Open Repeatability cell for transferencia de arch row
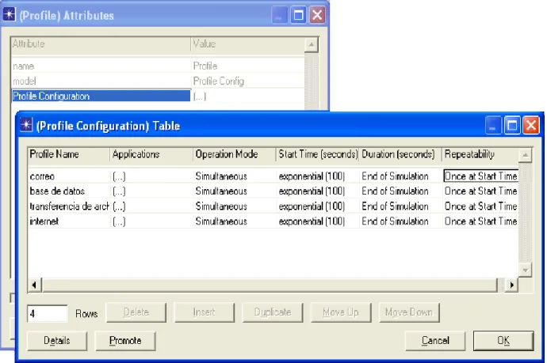Viewport: 547px width, 363px height. (480, 206)
